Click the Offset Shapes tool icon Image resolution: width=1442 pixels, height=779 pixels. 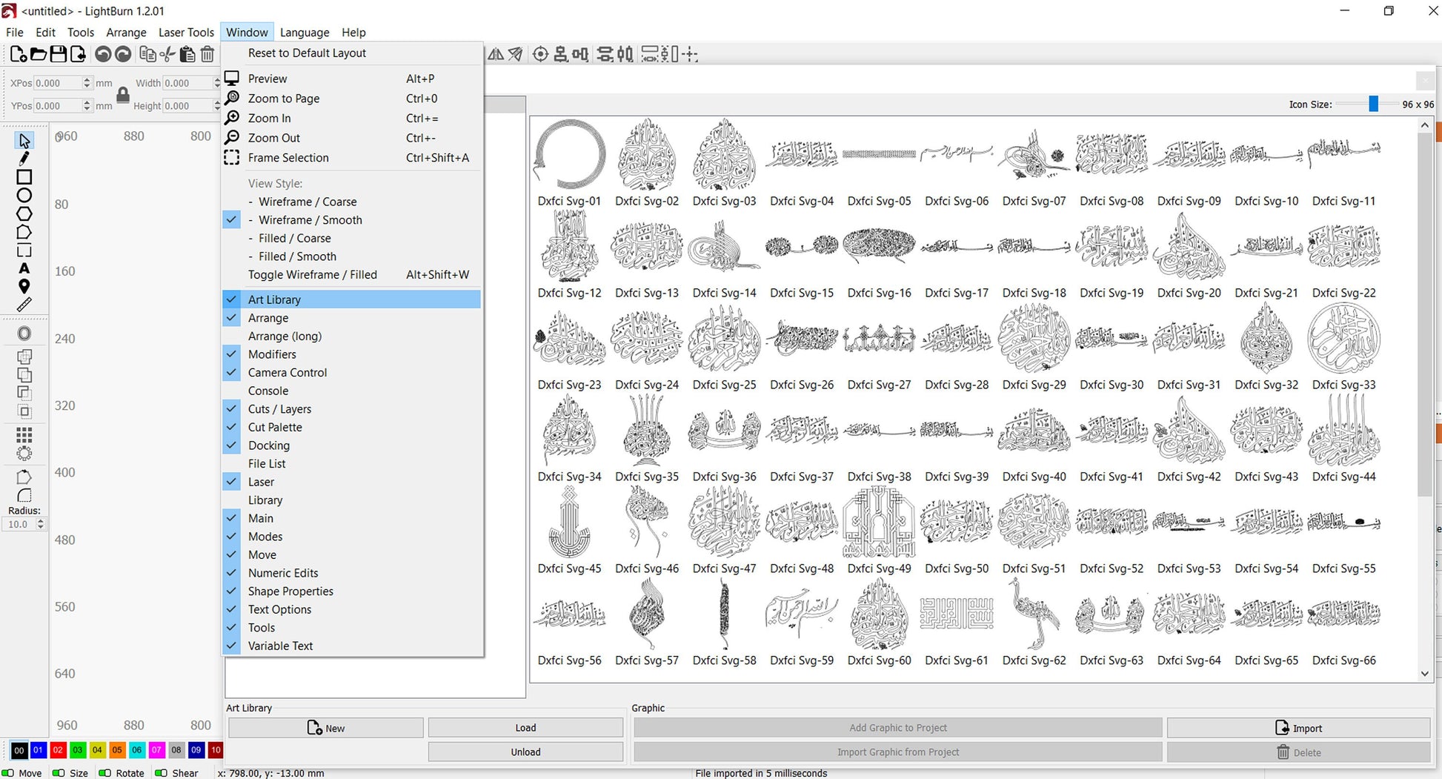[24, 334]
